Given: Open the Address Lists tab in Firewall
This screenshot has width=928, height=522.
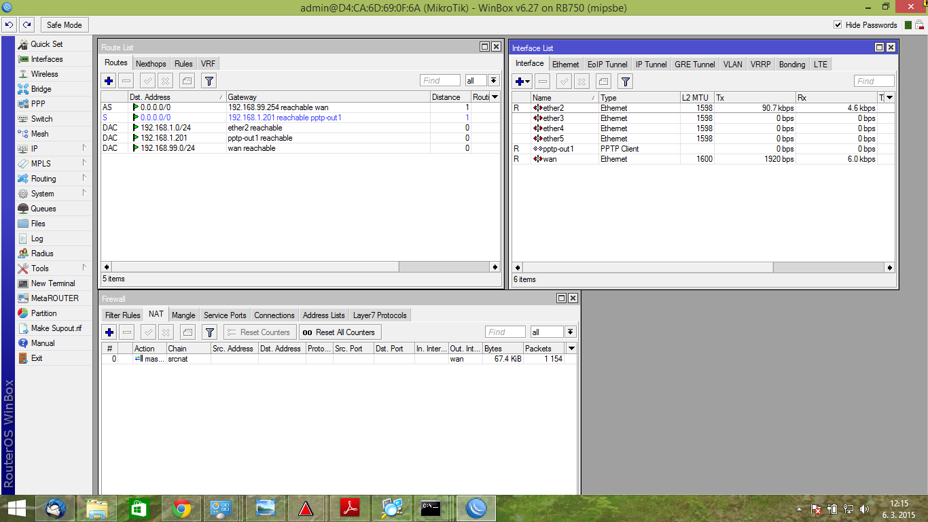Looking at the screenshot, I should point(324,315).
